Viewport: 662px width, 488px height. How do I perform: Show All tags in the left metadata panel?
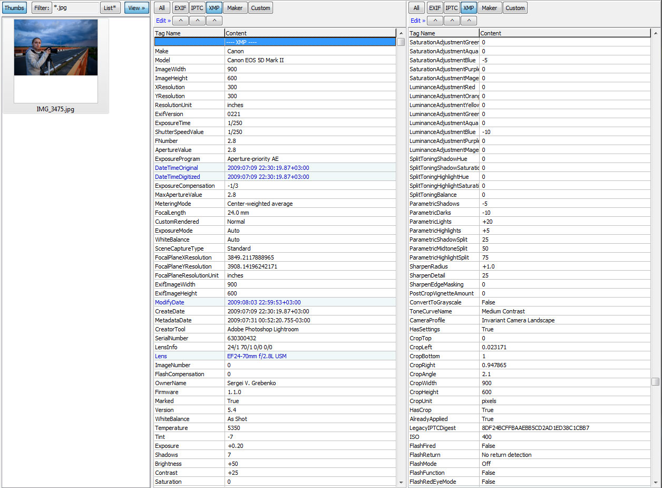162,8
